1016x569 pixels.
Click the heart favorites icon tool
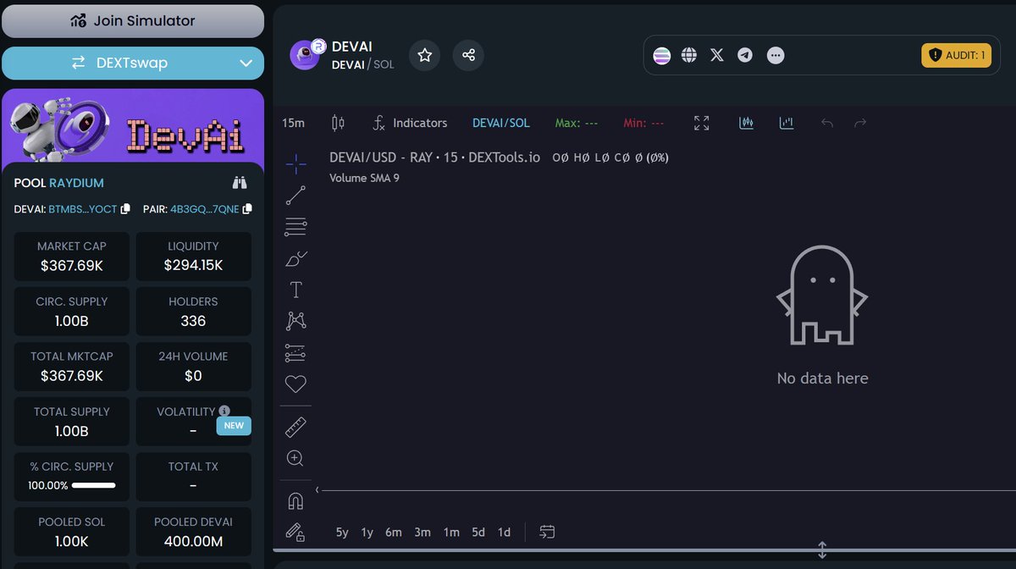pos(295,384)
